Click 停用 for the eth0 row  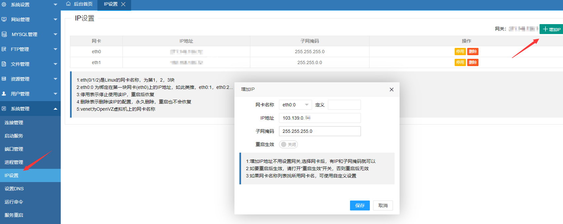[460, 52]
